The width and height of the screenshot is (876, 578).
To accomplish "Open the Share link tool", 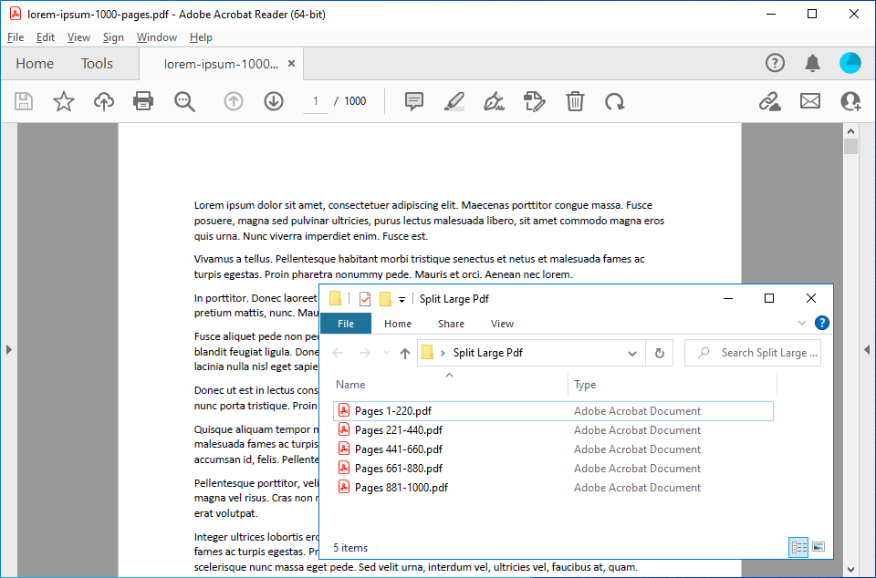I will tap(769, 101).
